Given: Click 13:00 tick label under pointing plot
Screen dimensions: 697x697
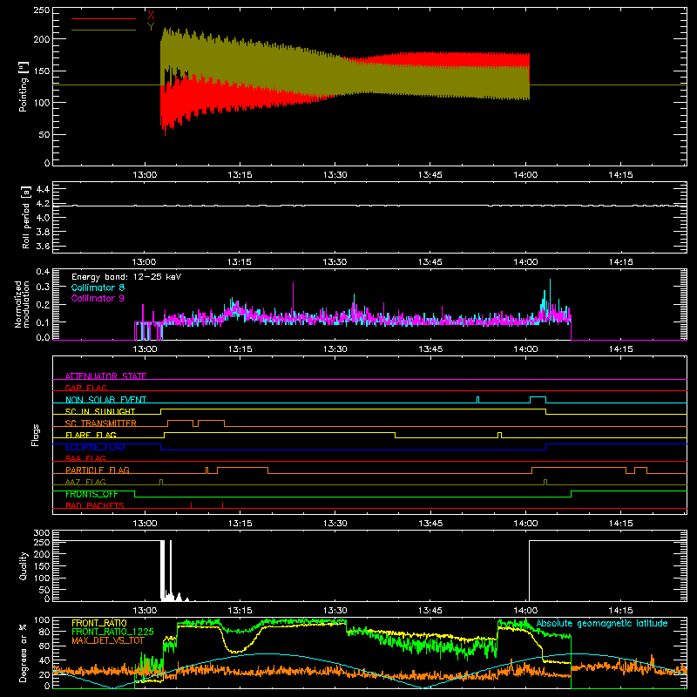Looking at the screenshot, I should pos(145,175).
